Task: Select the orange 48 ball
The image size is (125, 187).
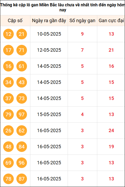Action: pos(8,147)
